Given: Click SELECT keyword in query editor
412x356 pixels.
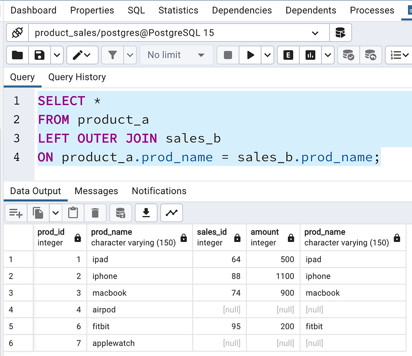Looking at the screenshot, I should [x=61, y=101].
